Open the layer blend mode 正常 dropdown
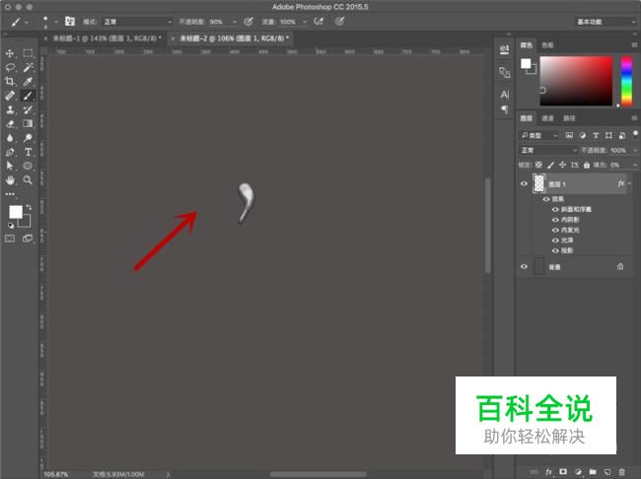641x479 pixels. [547, 150]
